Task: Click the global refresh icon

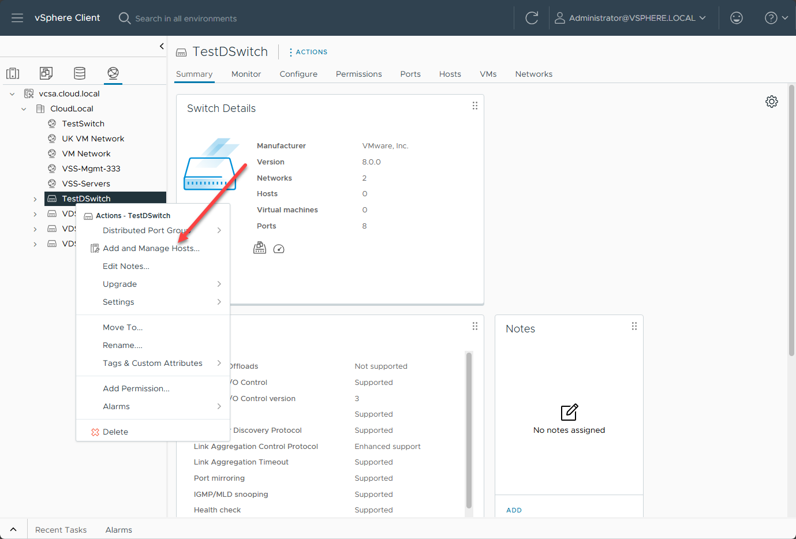Action: 532,18
